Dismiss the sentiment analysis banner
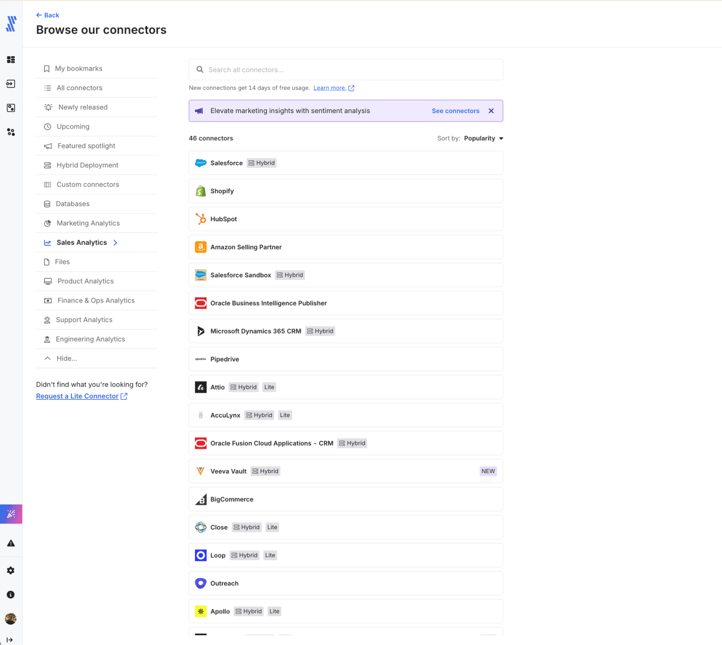This screenshot has width=722, height=645. [491, 111]
